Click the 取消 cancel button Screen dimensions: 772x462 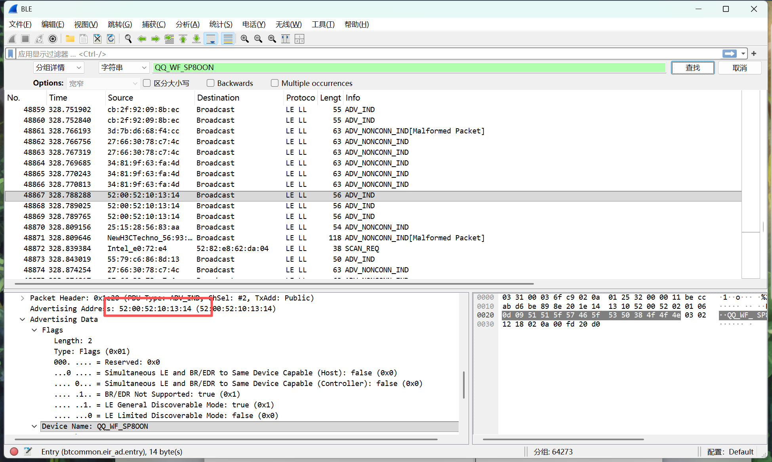(740, 68)
